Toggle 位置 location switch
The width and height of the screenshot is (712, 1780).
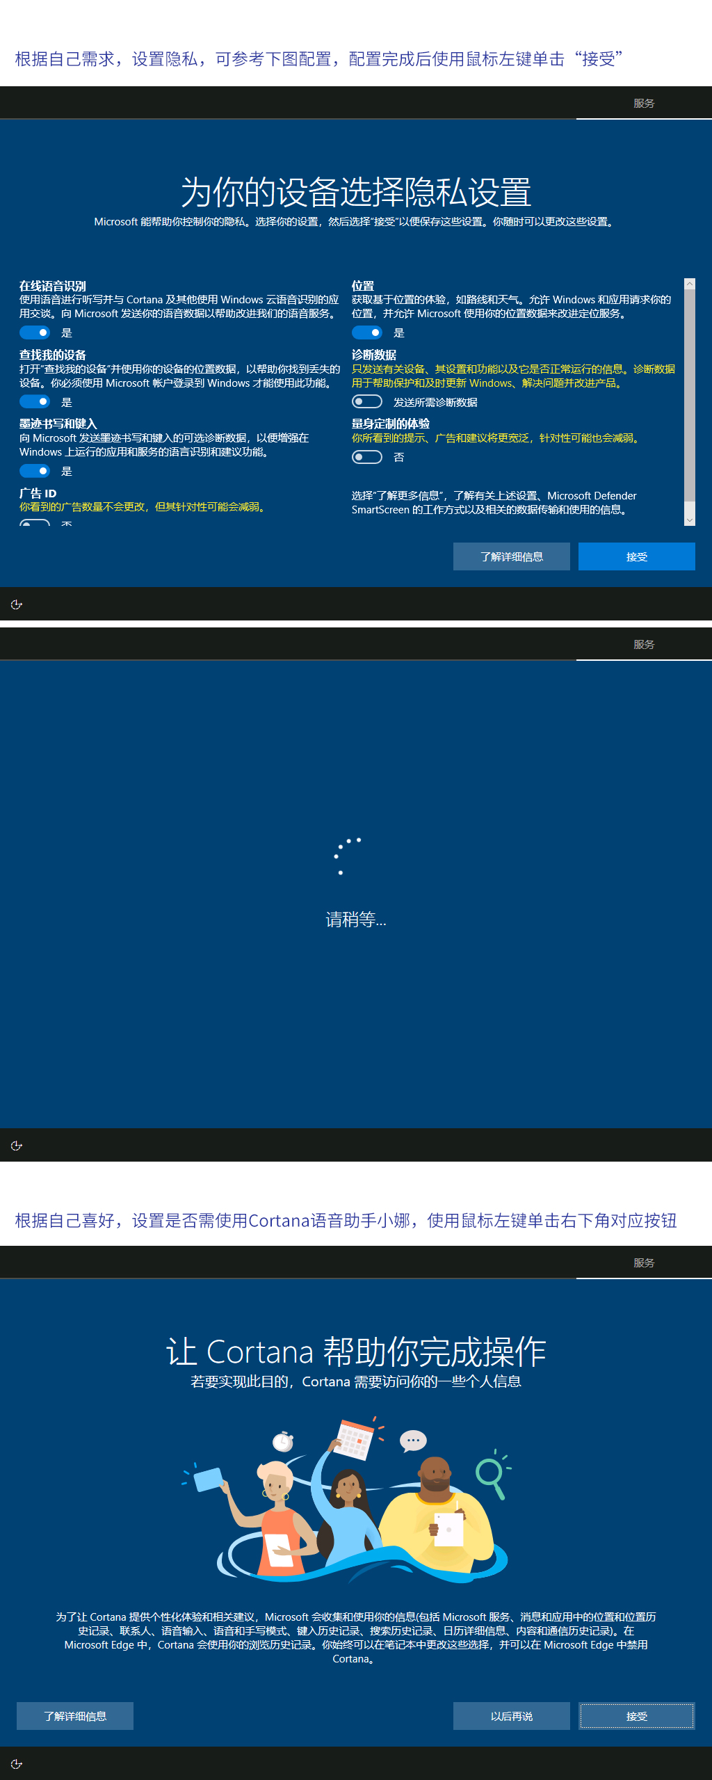pyautogui.click(x=367, y=332)
